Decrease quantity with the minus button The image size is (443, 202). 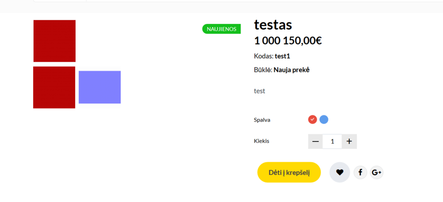(315, 141)
